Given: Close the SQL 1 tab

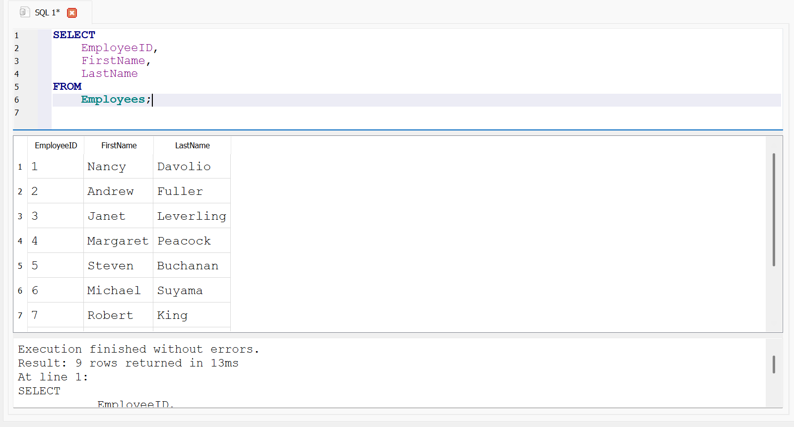Looking at the screenshot, I should coord(72,13).
